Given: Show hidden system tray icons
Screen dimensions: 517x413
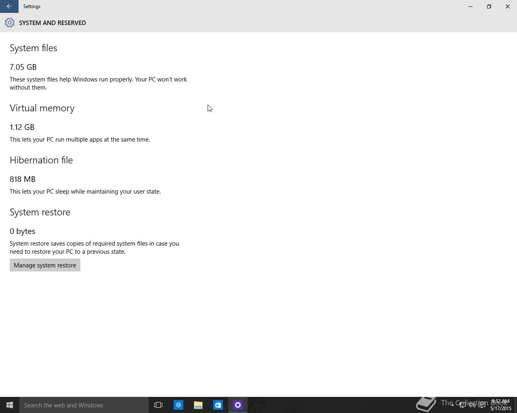Looking at the screenshot, I should (x=452, y=405).
